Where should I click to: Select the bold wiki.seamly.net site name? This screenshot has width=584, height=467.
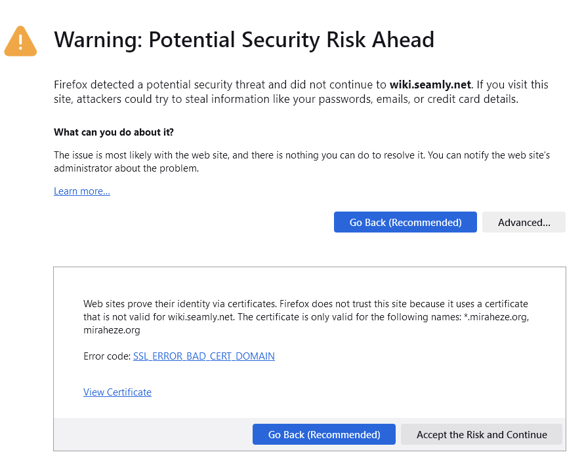pos(430,84)
